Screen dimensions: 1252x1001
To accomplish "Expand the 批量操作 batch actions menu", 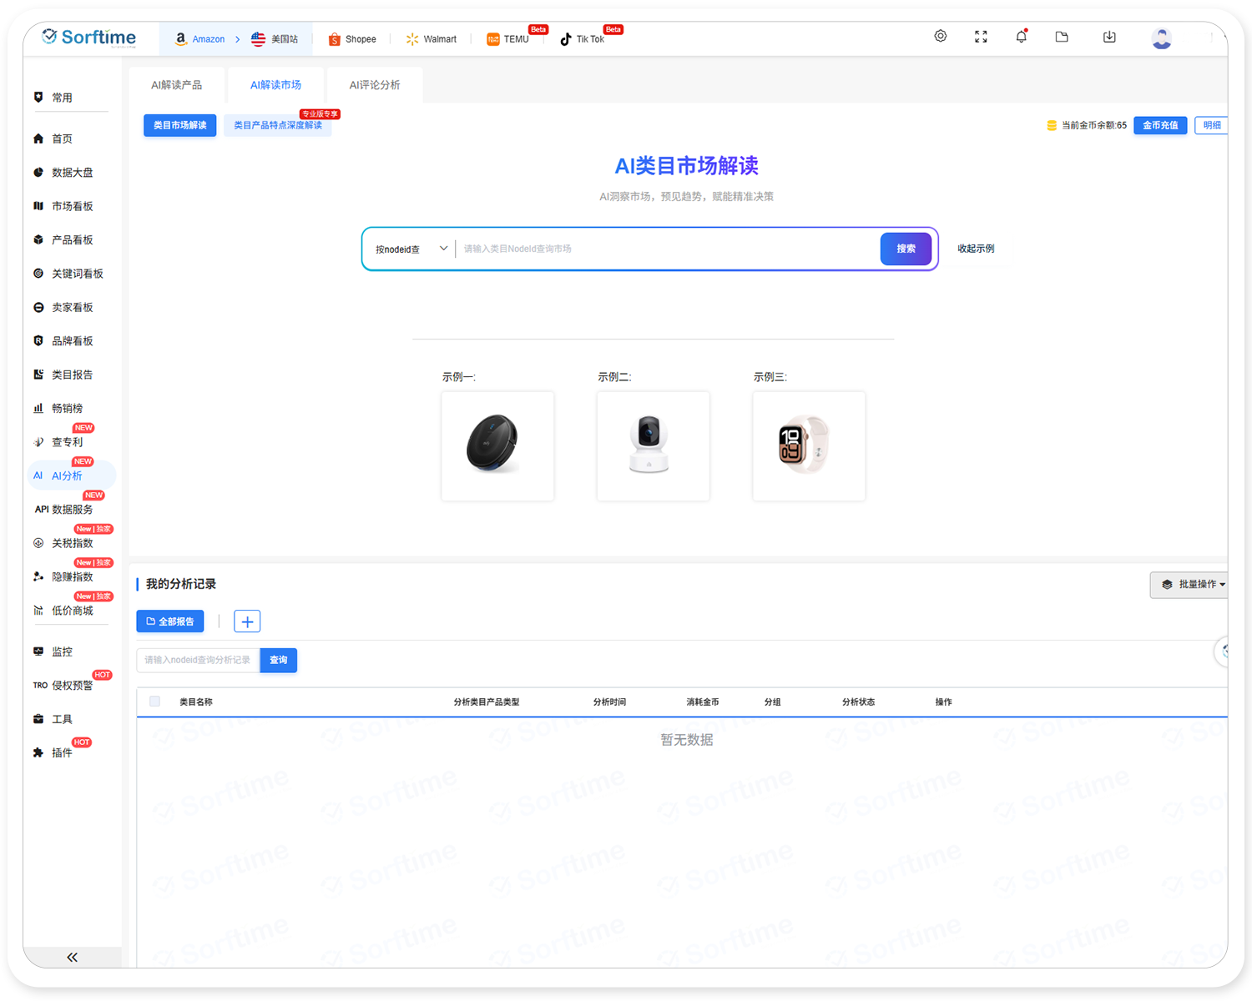I will coord(1194,584).
